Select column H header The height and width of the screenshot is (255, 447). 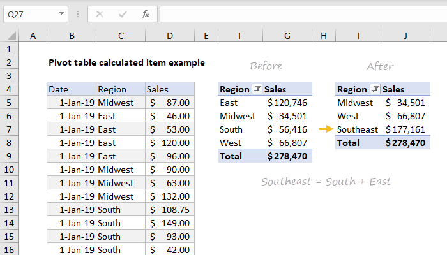[x=324, y=36]
